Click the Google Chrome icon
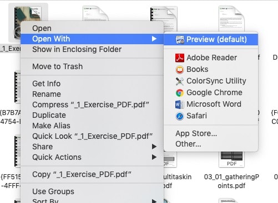Screen dimensions: 278x203 180,93
